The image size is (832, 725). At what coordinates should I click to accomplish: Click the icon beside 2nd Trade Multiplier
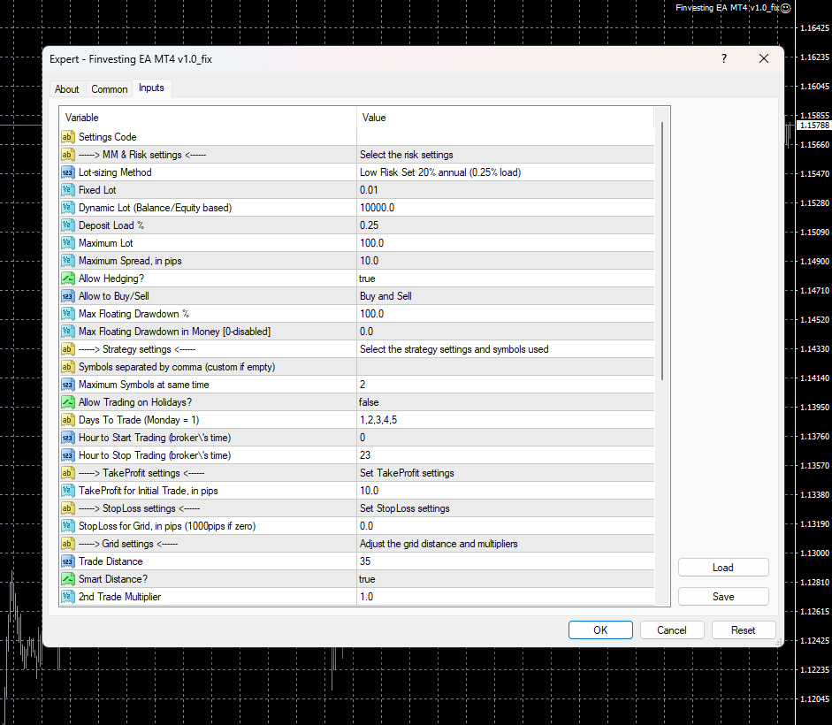click(67, 597)
